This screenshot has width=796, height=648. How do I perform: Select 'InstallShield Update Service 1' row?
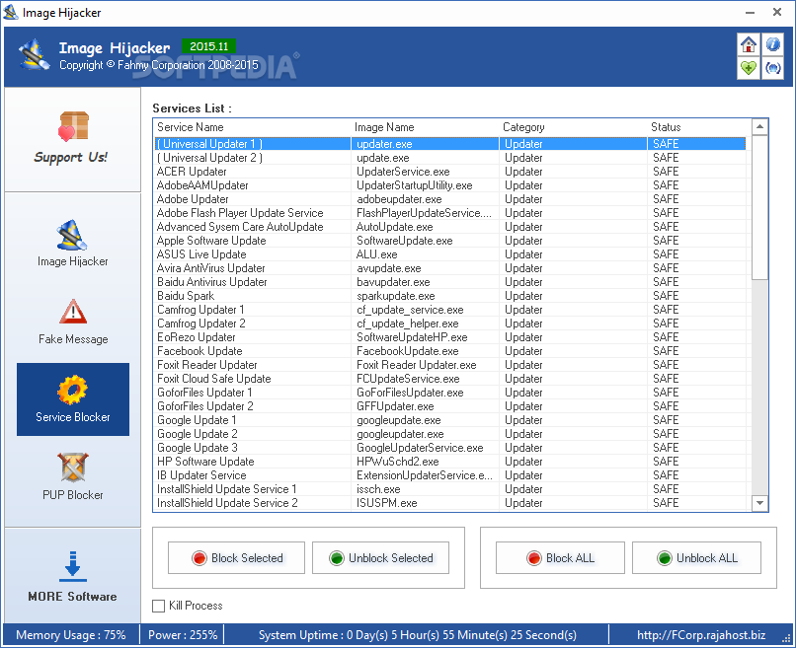450,489
